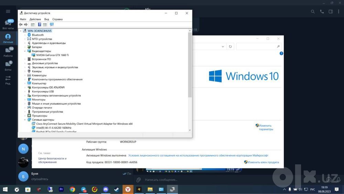Click the scan for hardware changes monitor icon
The width and height of the screenshot is (344, 194).
click(x=52, y=24)
